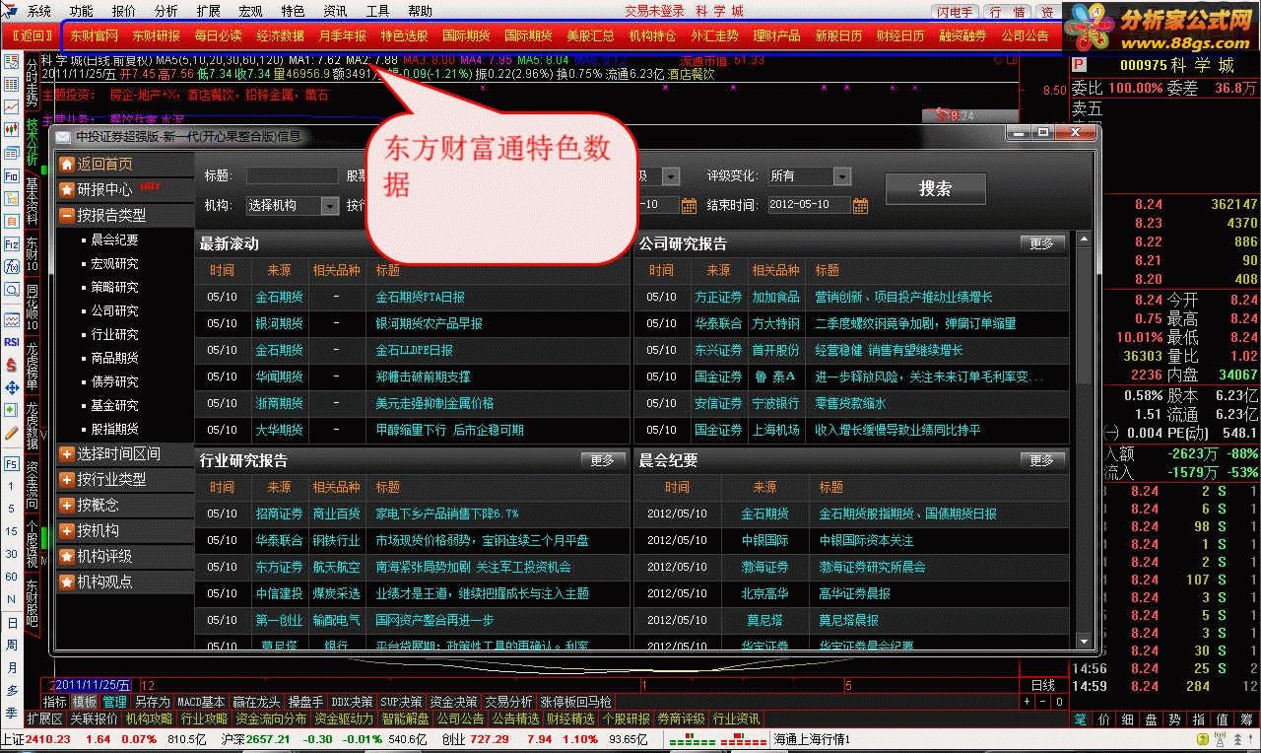Image resolution: width=1261 pixels, height=753 pixels.
Task: Open the 功能 menu
Action: tap(82, 11)
